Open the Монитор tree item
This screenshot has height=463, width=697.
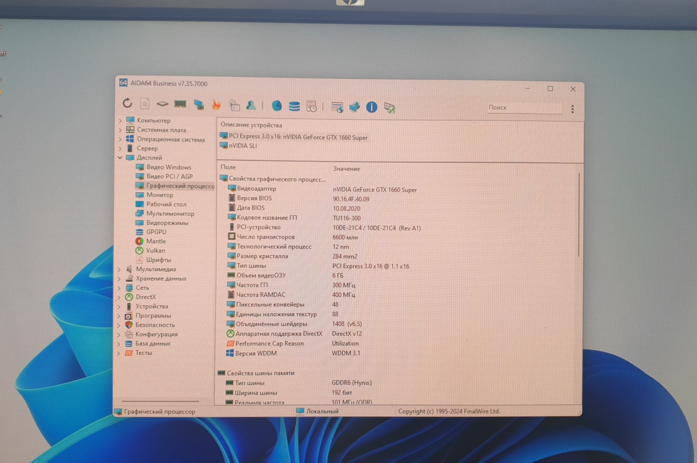160,195
